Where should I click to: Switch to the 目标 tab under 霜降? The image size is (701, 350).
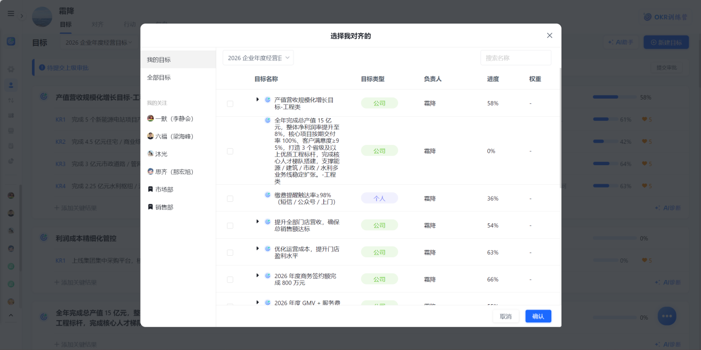pos(66,25)
